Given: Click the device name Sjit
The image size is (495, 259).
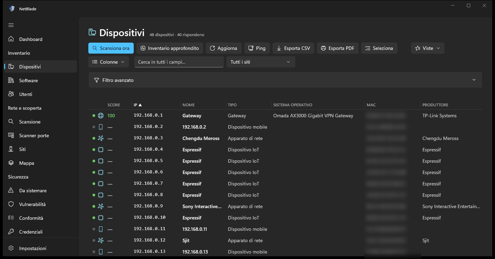Looking at the screenshot, I should [186, 240].
